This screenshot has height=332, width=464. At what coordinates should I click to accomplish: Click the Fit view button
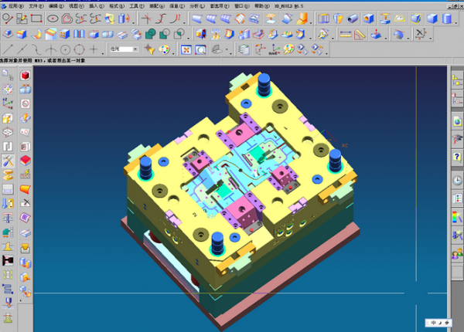(x=186, y=49)
